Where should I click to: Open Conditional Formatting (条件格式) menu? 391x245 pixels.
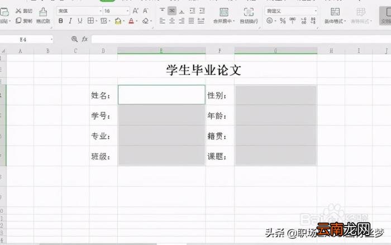pyautogui.click(x=335, y=16)
